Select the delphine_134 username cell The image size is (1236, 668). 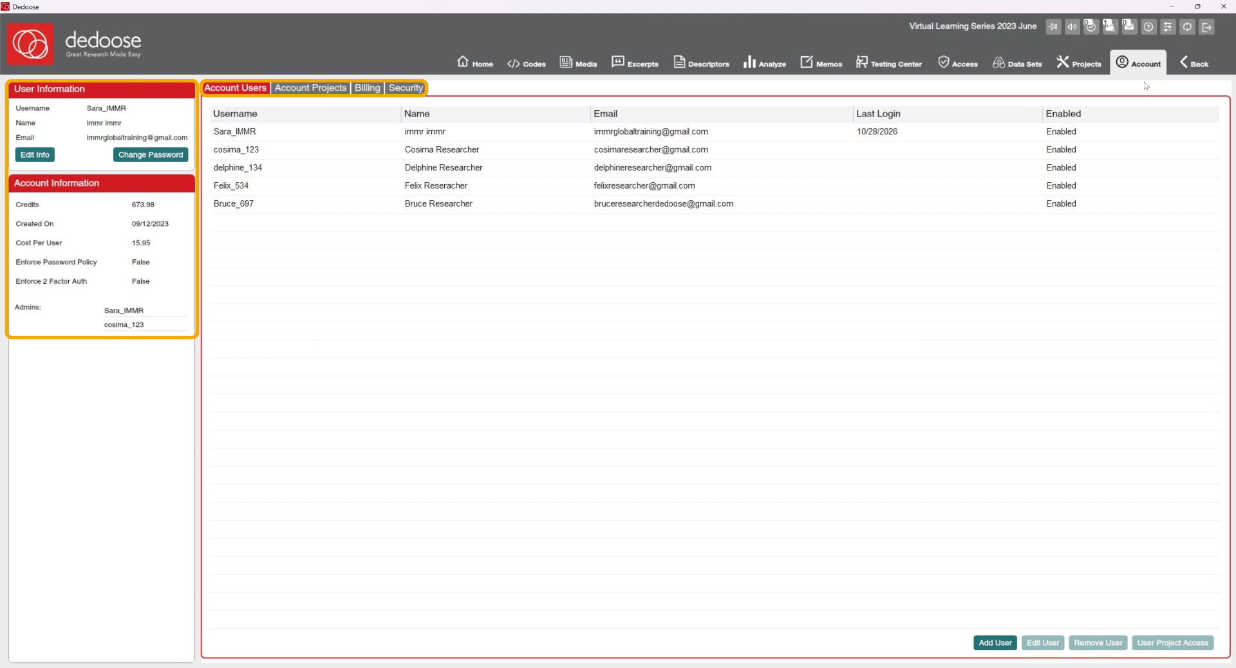click(x=238, y=167)
